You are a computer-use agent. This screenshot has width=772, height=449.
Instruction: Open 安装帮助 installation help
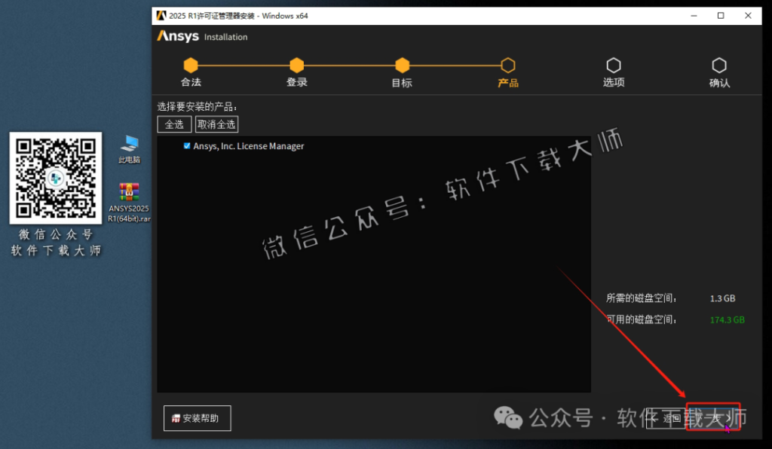pos(197,418)
